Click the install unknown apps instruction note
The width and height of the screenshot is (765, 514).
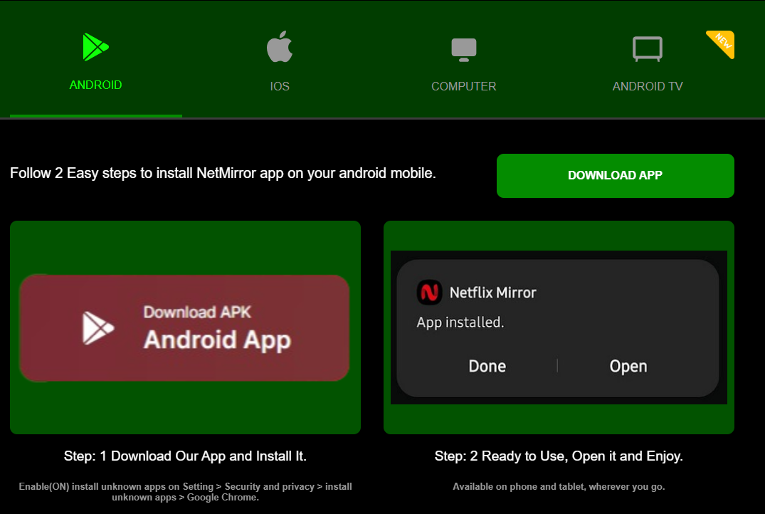[185, 492]
